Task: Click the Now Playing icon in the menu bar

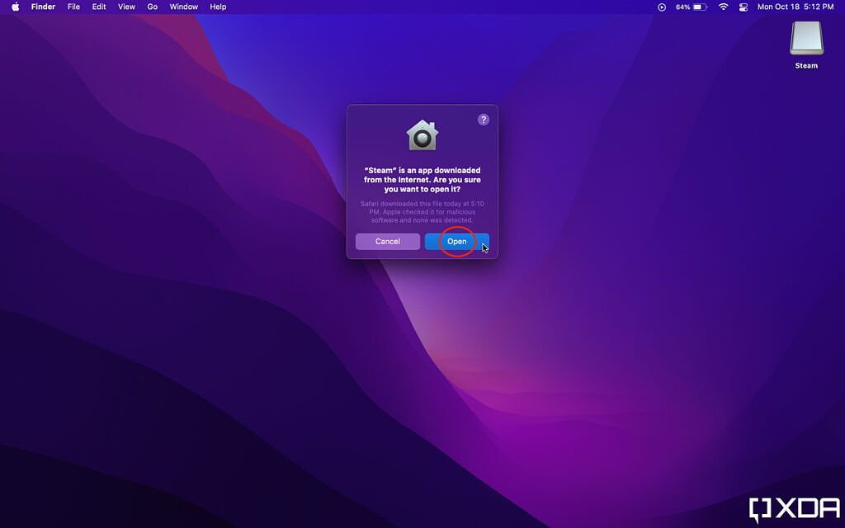Action: click(660, 7)
